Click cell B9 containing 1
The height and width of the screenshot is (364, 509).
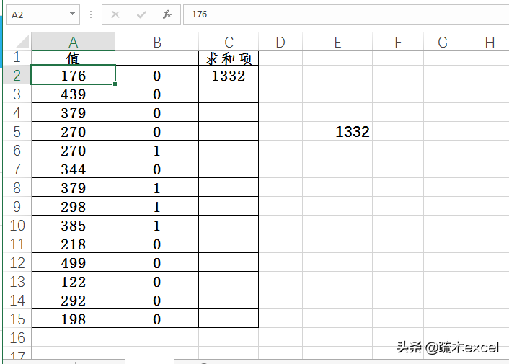tap(156, 206)
